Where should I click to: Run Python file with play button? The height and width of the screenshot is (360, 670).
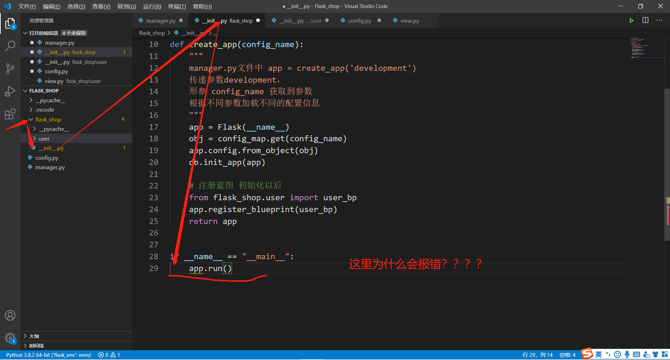pyautogui.click(x=631, y=21)
